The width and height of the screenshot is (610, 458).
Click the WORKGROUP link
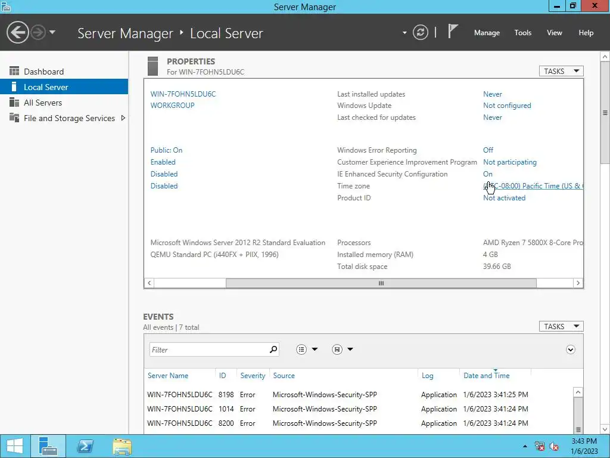pos(172,105)
